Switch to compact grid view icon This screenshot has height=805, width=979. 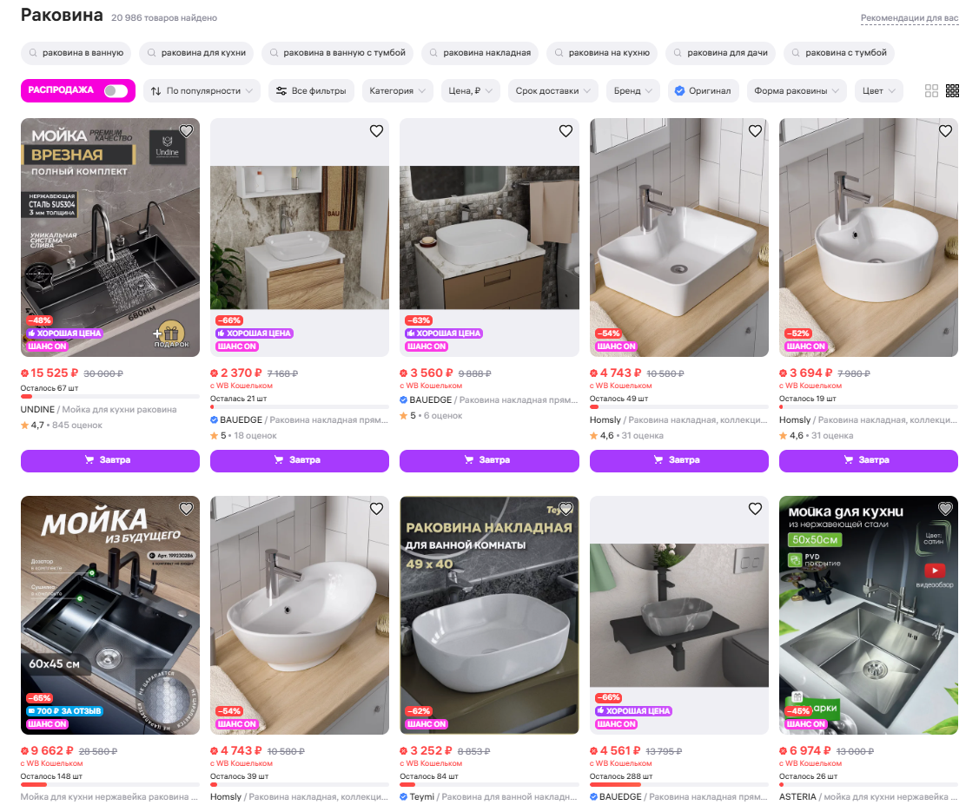point(952,91)
